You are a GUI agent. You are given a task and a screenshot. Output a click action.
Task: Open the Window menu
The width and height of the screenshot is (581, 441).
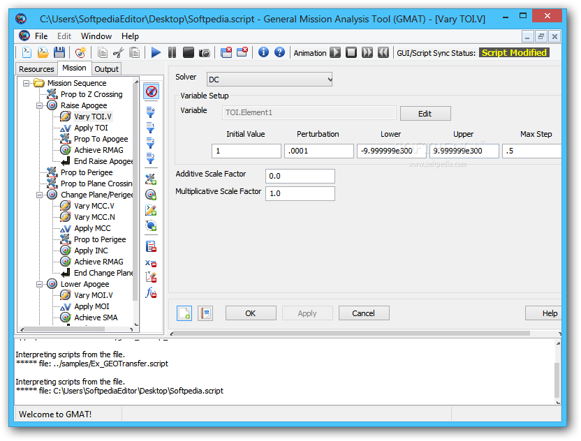click(96, 36)
